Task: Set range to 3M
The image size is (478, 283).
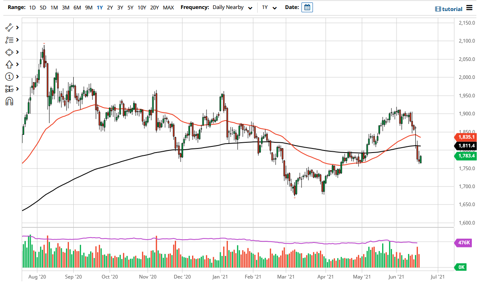Action: tap(66, 8)
